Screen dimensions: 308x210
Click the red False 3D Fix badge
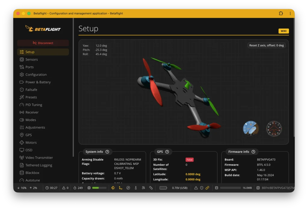tap(189, 160)
